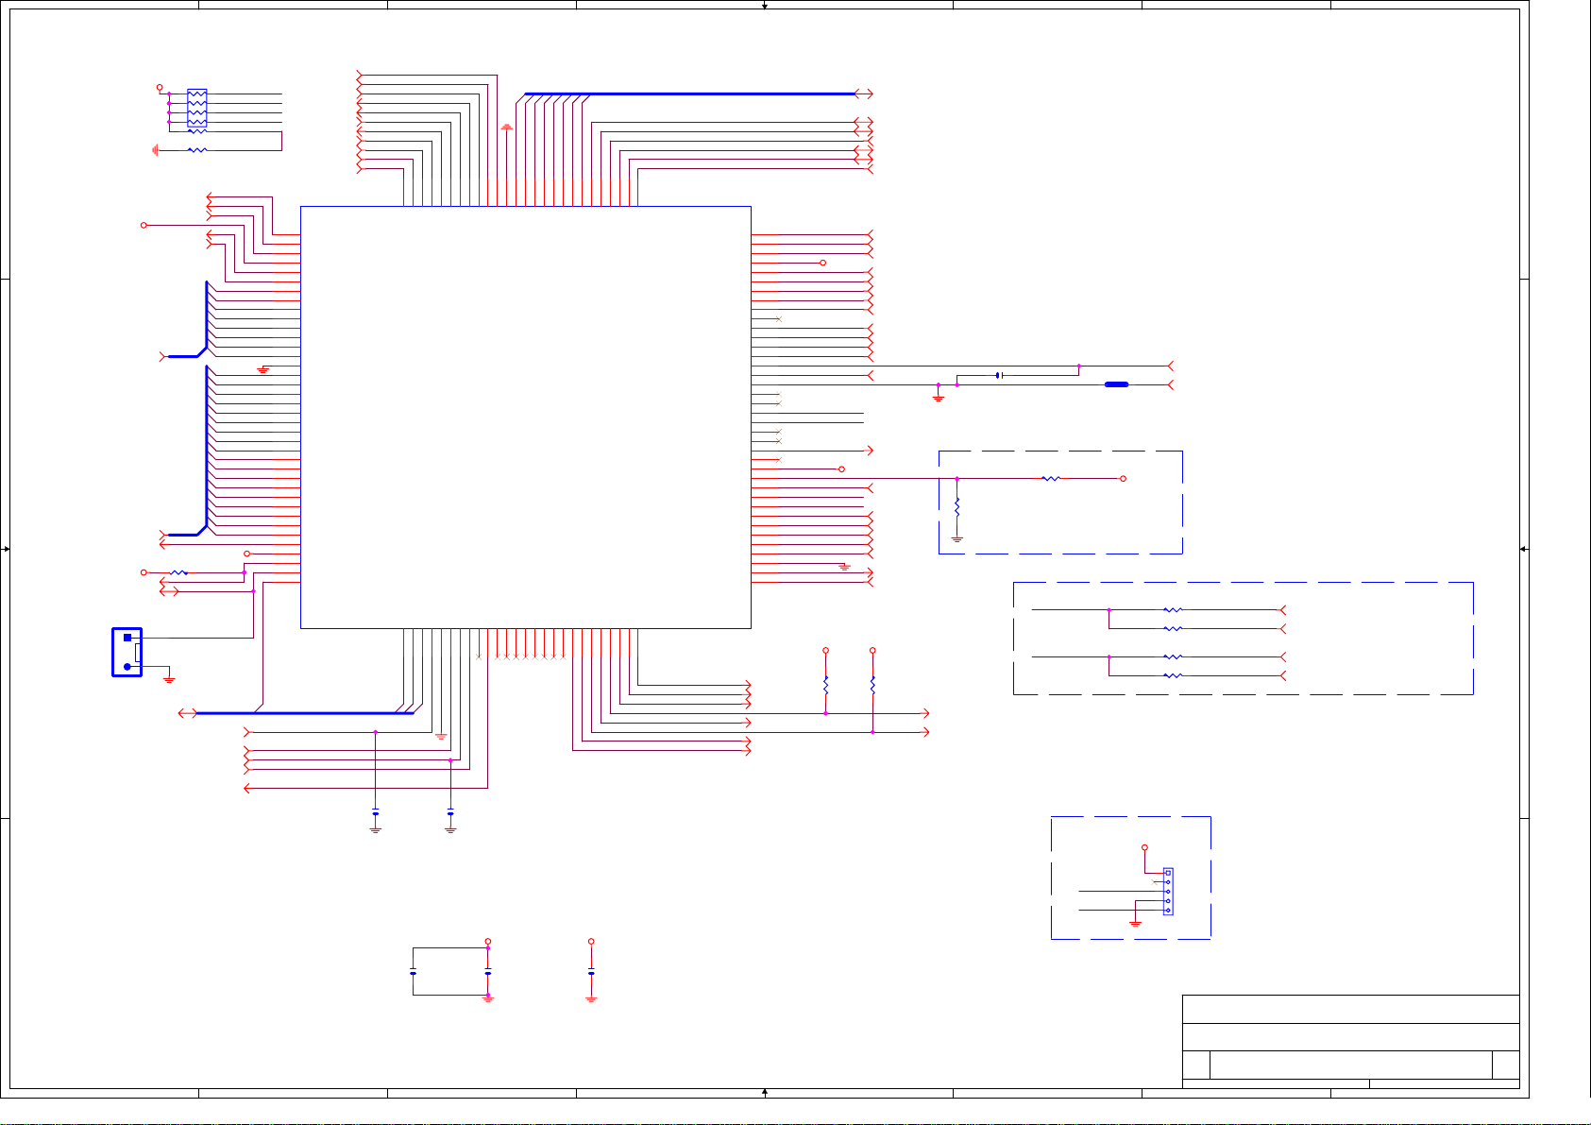Click the top row of the title block
The image size is (1591, 1125).
pos(1351,1009)
